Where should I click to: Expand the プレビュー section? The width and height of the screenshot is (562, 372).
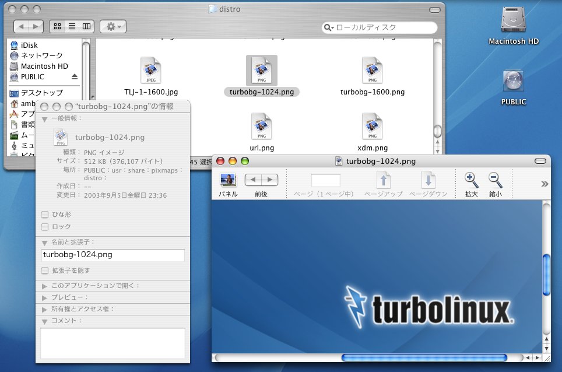click(x=45, y=298)
